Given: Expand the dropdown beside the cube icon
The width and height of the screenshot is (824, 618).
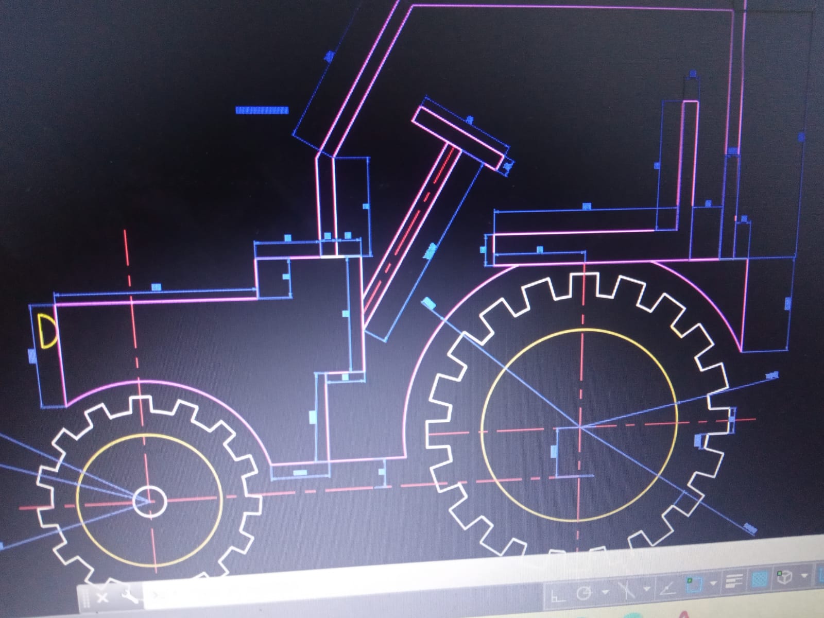Looking at the screenshot, I should 805,575.
